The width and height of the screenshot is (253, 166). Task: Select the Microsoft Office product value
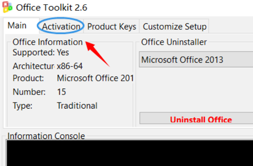point(95,78)
